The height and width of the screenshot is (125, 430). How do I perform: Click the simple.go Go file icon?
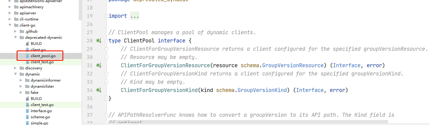point(27,123)
